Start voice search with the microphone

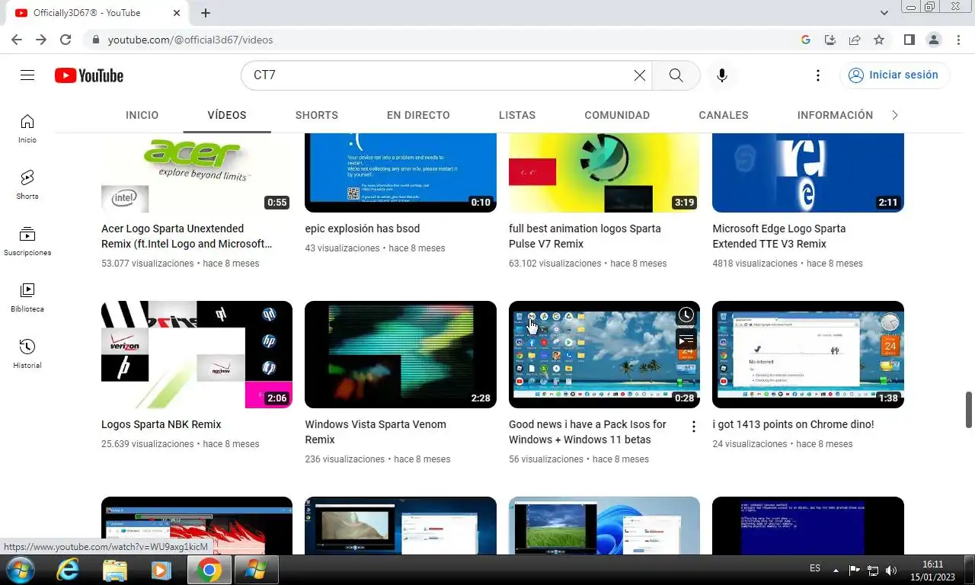722,75
